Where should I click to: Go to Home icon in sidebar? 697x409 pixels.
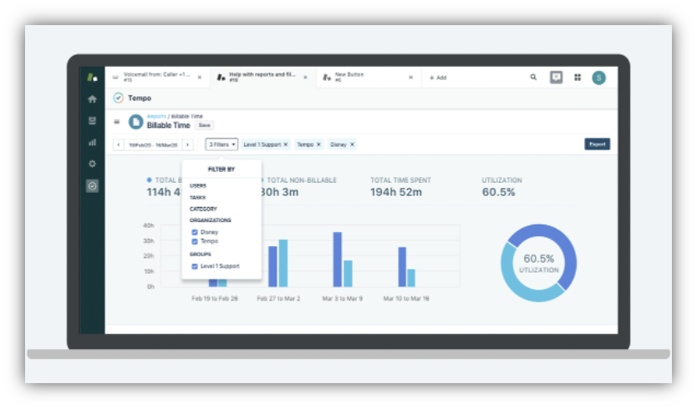[92, 99]
